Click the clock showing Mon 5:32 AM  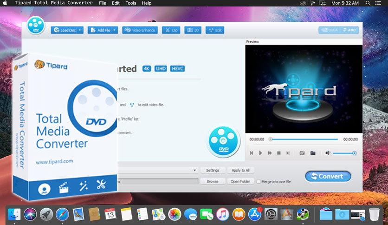coord(345,3)
